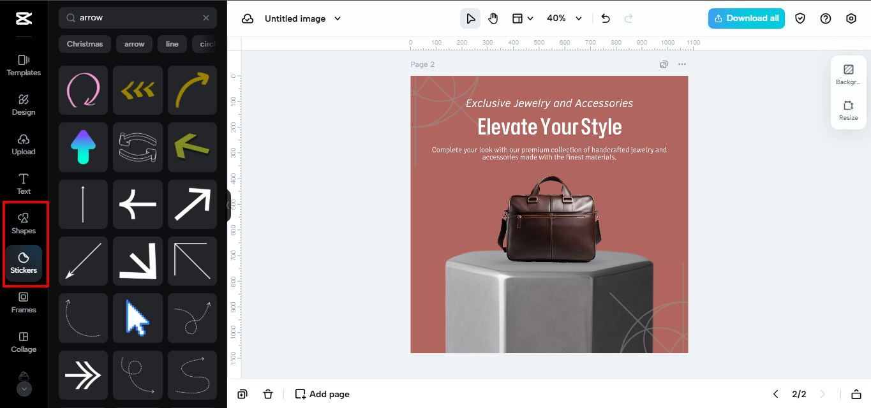Viewport: 871px width, 408px height.
Task: Select the purple gradient arrow sticker
Action: tap(83, 147)
